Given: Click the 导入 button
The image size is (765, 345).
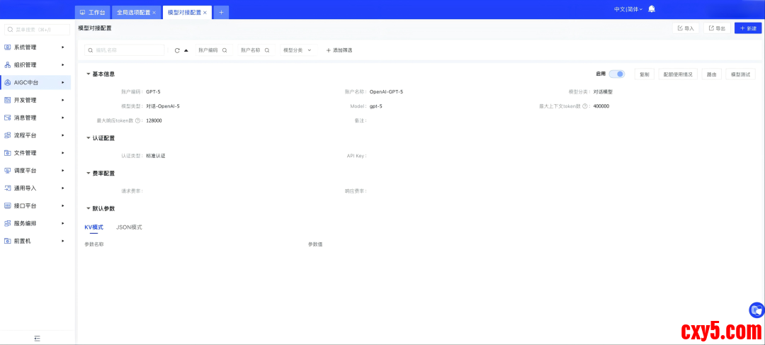Looking at the screenshot, I should pos(686,28).
